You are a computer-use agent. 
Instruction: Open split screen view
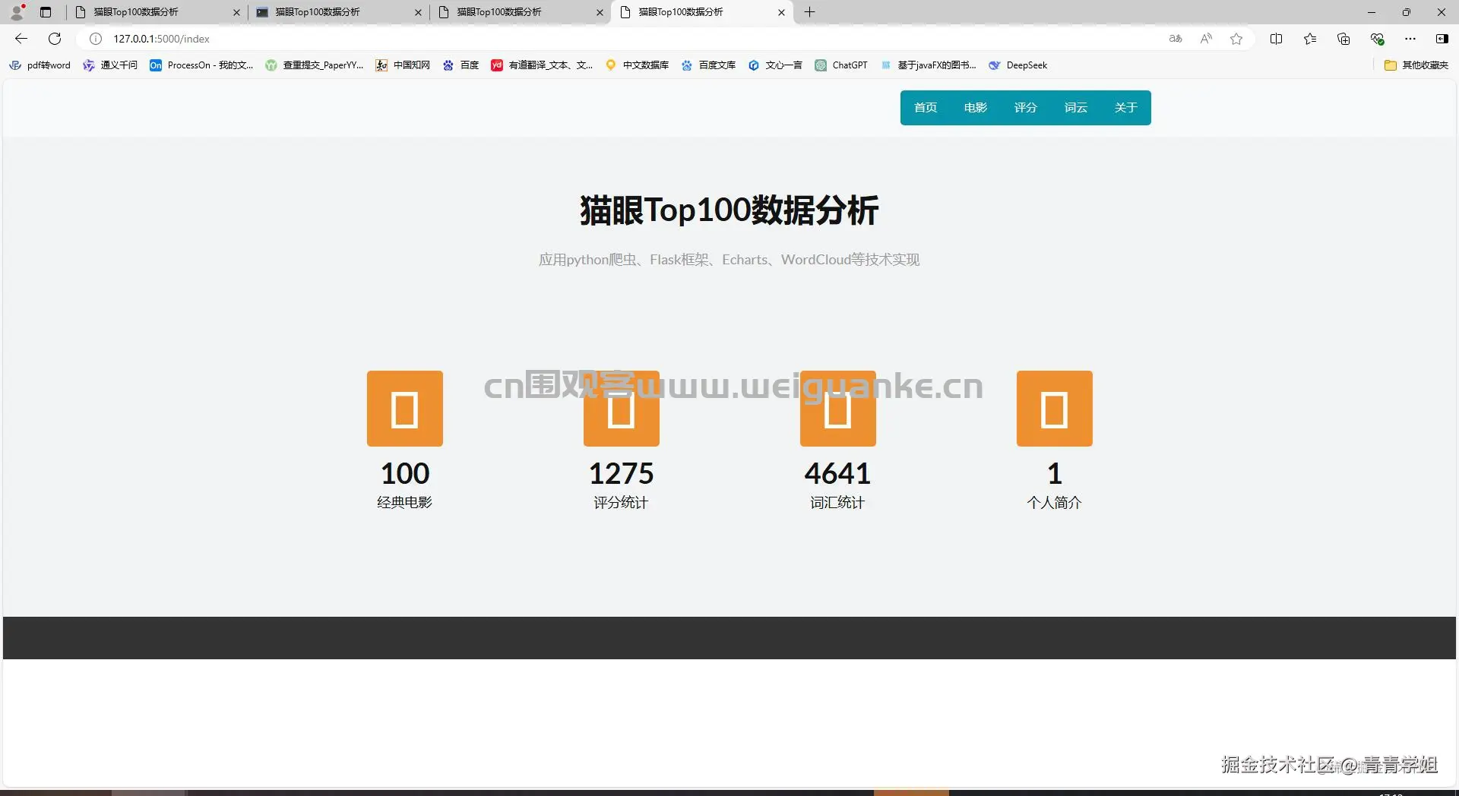click(1277, 39)
